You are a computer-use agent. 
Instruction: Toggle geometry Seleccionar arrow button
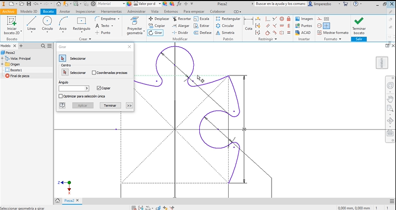tap(62, 59)
